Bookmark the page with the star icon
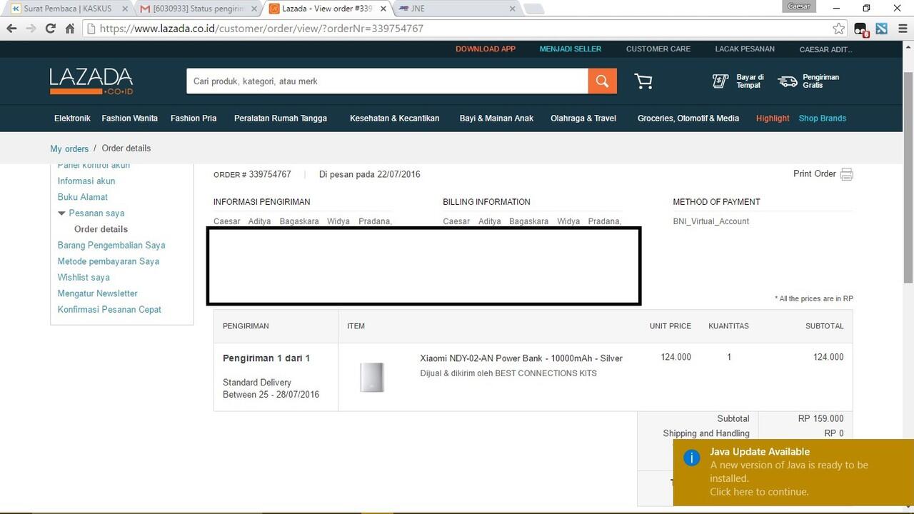Screen dimensions: 914x514 pyautogui.click(x=839, y=29)
